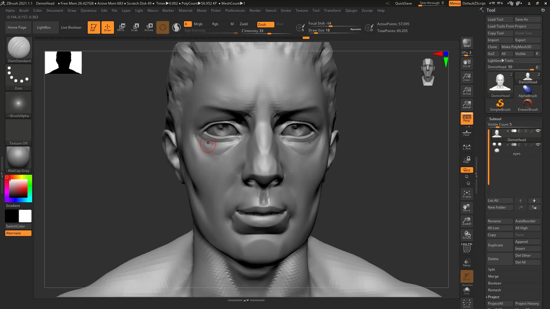This screenshot has width=550, height=309.
Task: Expand the Split section
Action: pyautogui.click(x=492, y=270)
